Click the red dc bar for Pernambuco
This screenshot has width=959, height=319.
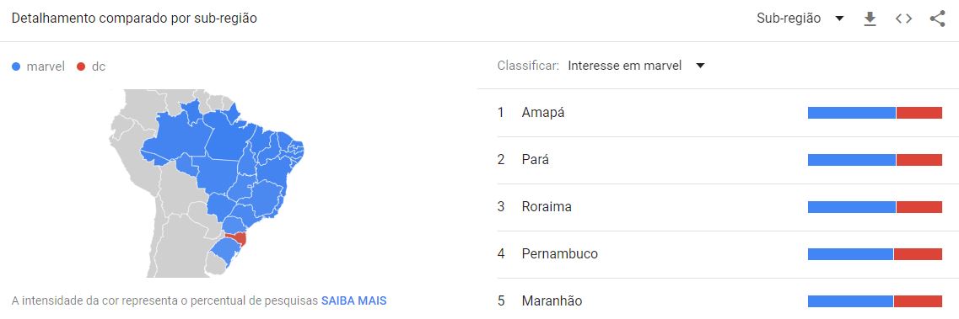point(918,253)
